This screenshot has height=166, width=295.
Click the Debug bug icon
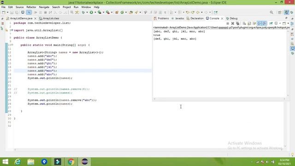click(83, 12)
